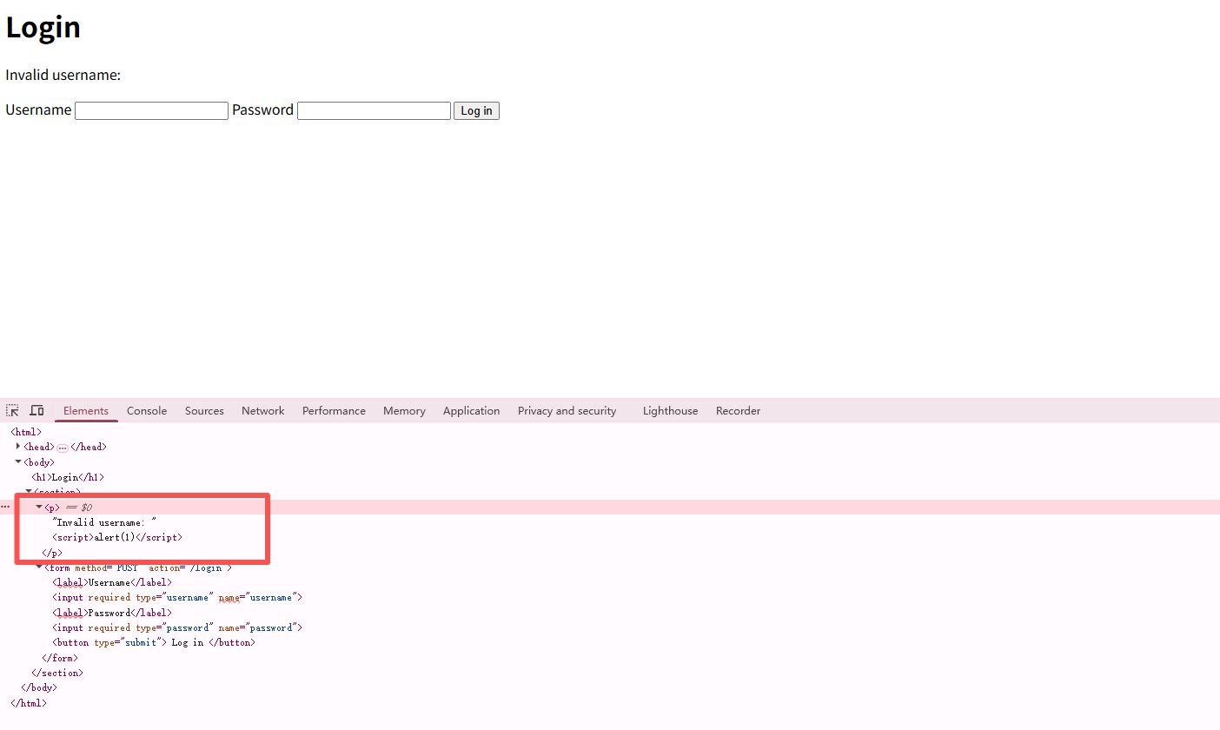Select the input name="password" line
Image resolution: width=1220 pixels, height=730 pixels.
(177, 627)
